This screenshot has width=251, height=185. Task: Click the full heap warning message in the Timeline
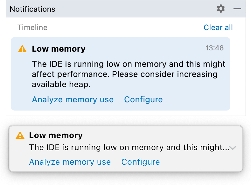pyautogui.click(x=129, y=74)
